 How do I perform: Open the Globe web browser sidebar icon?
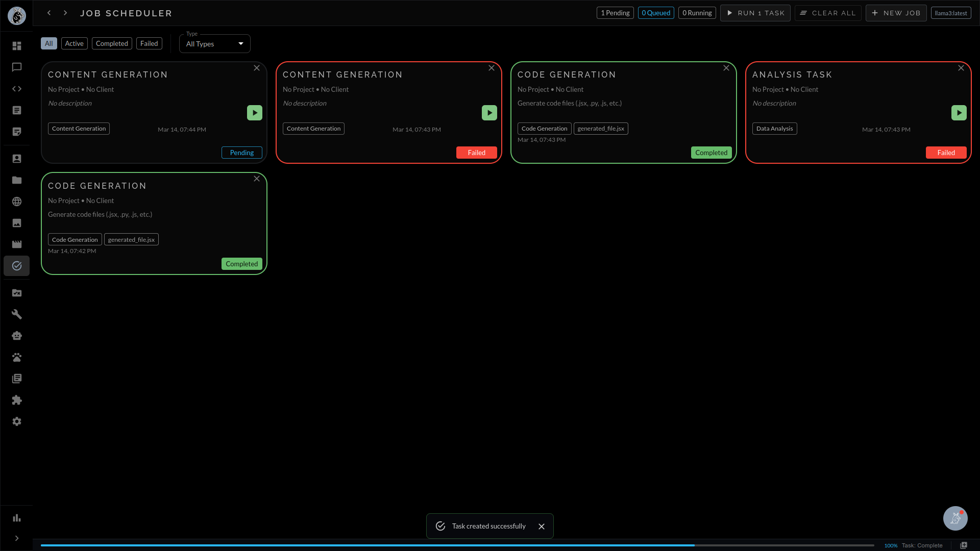pos(17,201)
